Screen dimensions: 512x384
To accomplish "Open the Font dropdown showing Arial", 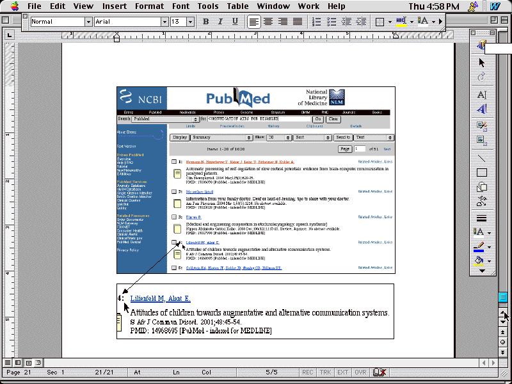I will coord(164,22).
